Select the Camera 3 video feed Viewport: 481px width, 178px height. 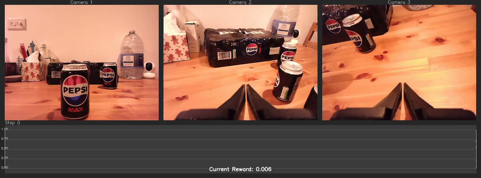399,63
